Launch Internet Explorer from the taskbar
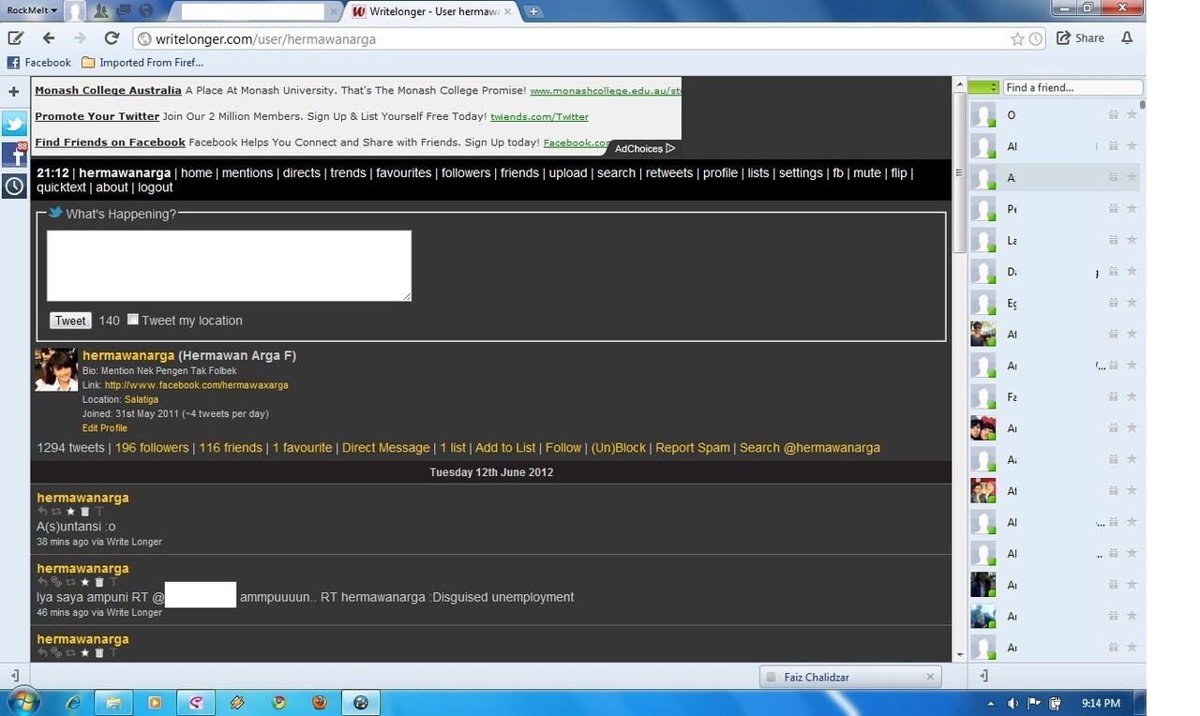Viewport: 1200px width, 716px height. point(72,702)
